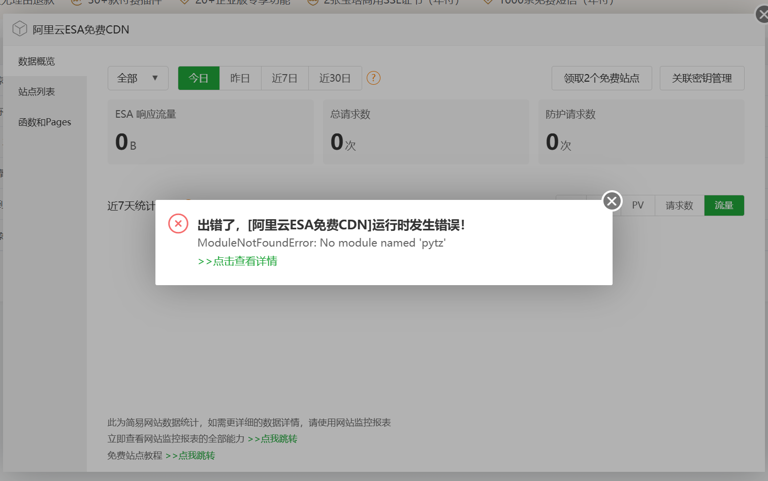The height and width of the screenshot is (481, 768).
Task: Select the 今日 time range tab
Action: pyautogui.click(x=199, y=78)
